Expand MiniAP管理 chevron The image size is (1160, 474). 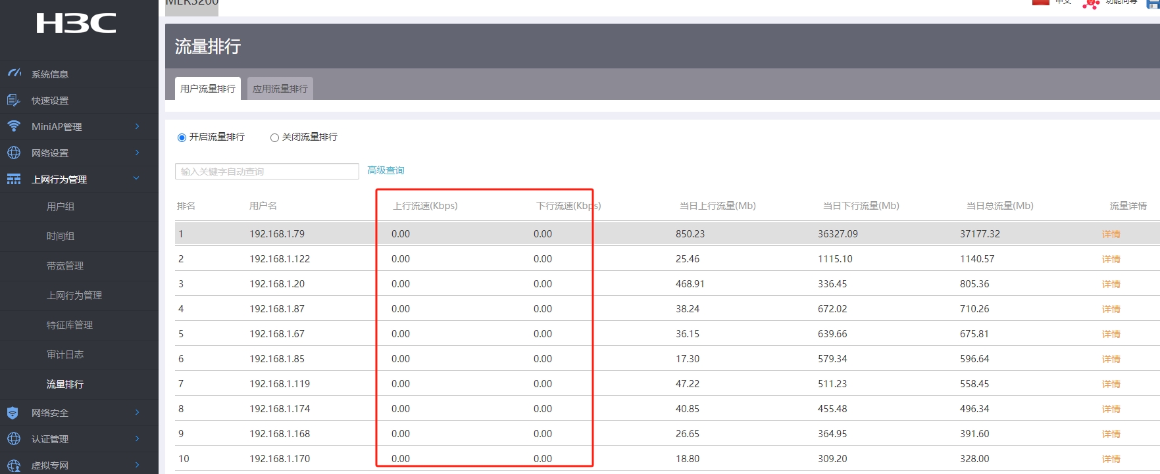click(138, 126)
